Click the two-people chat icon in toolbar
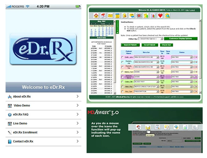The image size is (207, 158). [132, 16]
